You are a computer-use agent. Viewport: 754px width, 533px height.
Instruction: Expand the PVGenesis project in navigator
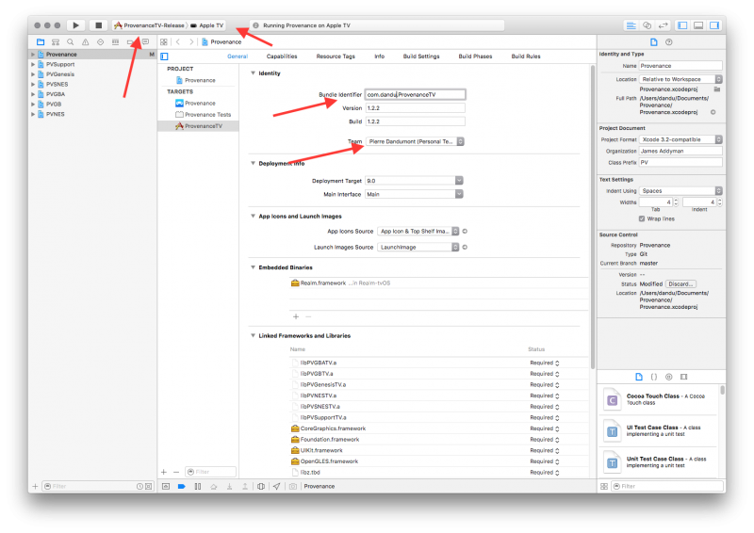coord(33,74)
